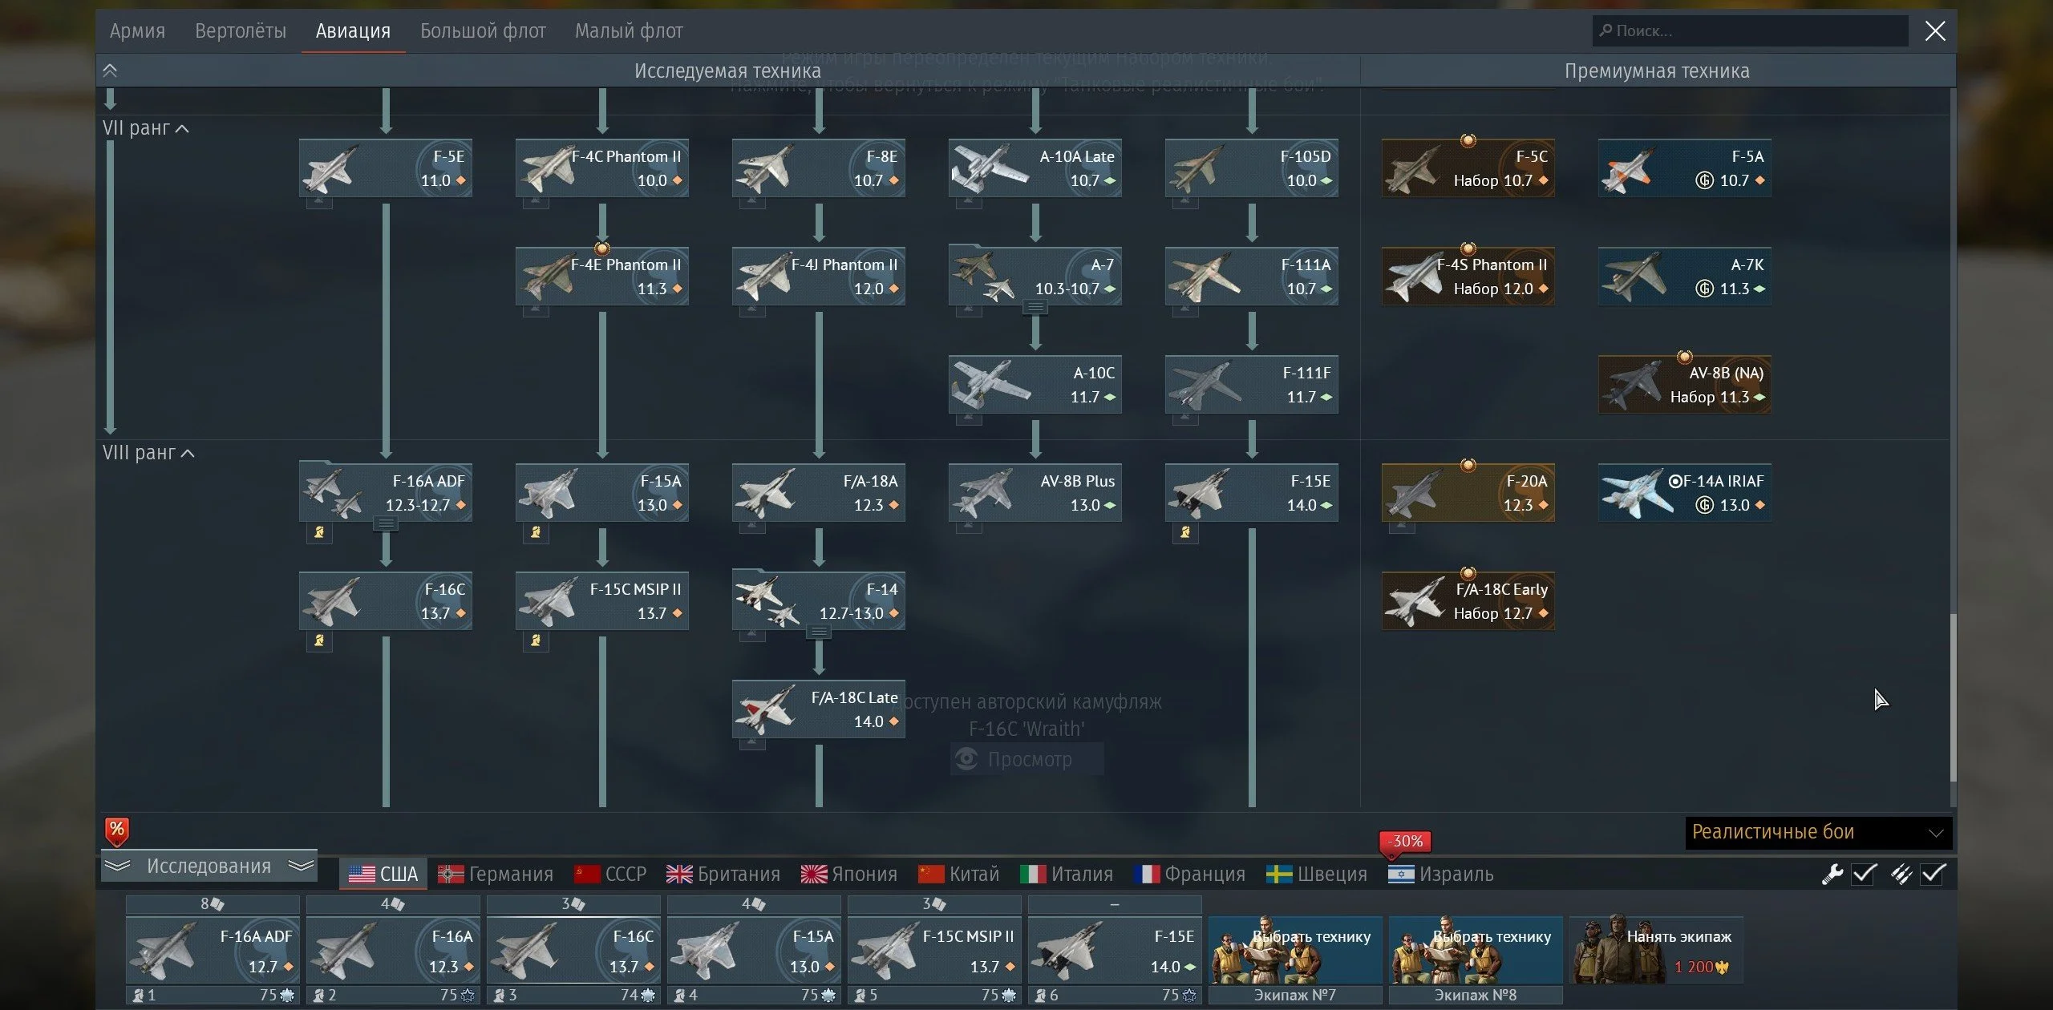Collapse the VII ранг section
The image size is (2053, 1010).
181,128
